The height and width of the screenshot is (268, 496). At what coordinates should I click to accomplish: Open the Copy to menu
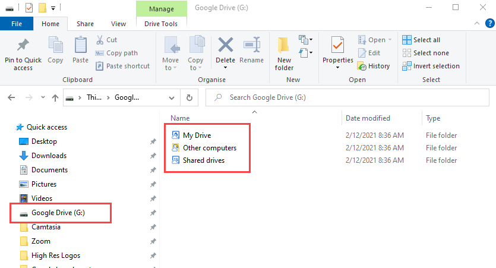point(195,53)
